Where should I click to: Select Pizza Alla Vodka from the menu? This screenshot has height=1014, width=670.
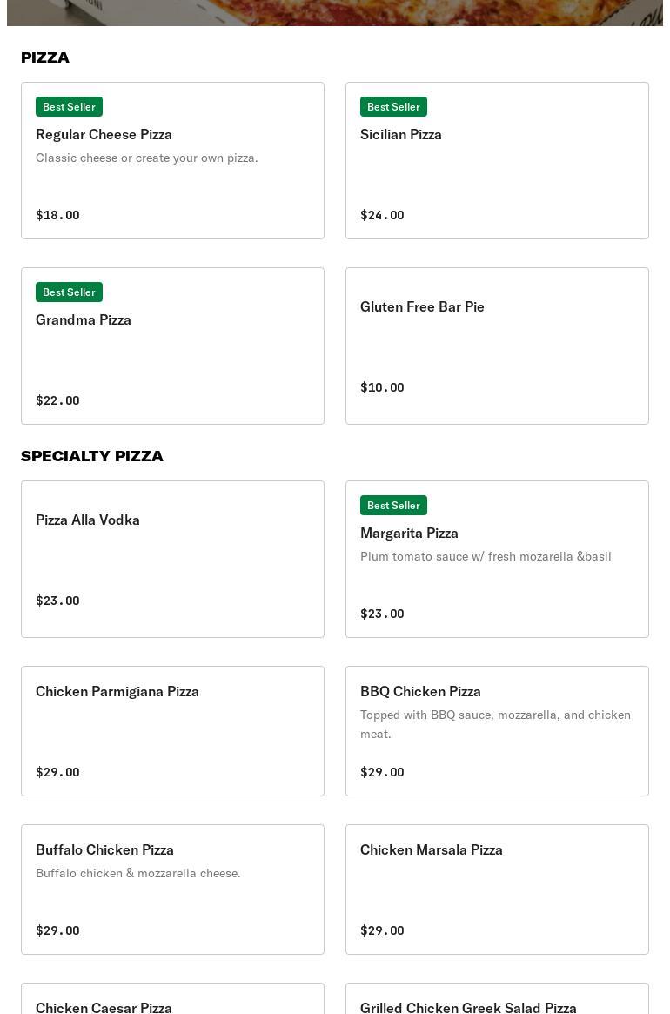(172, 559)
